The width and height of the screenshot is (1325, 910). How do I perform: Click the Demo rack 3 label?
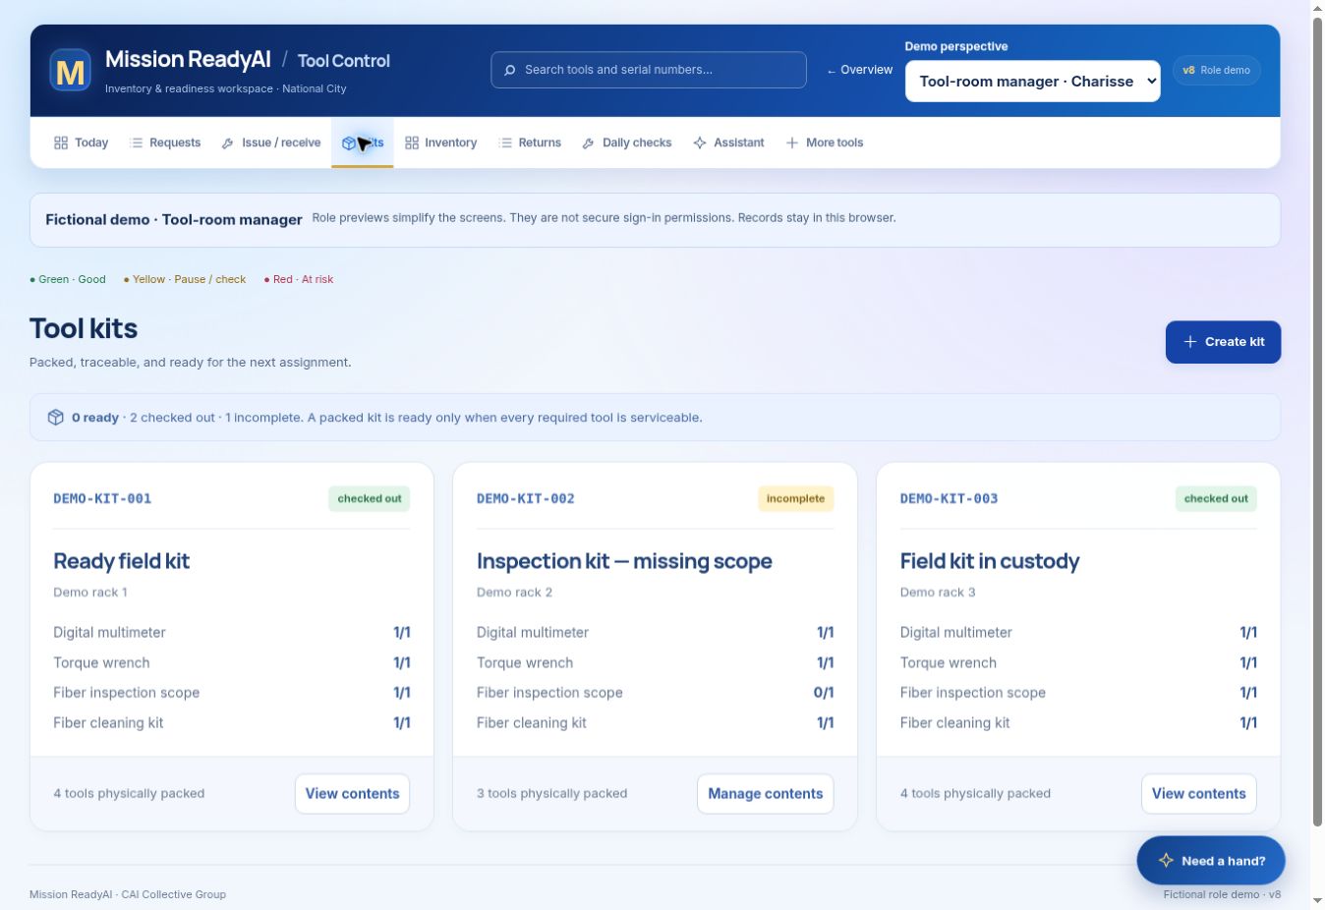coord(938,593)
